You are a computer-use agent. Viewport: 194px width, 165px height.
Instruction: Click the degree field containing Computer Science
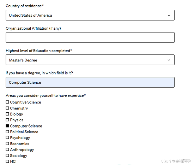coord(90,82)
